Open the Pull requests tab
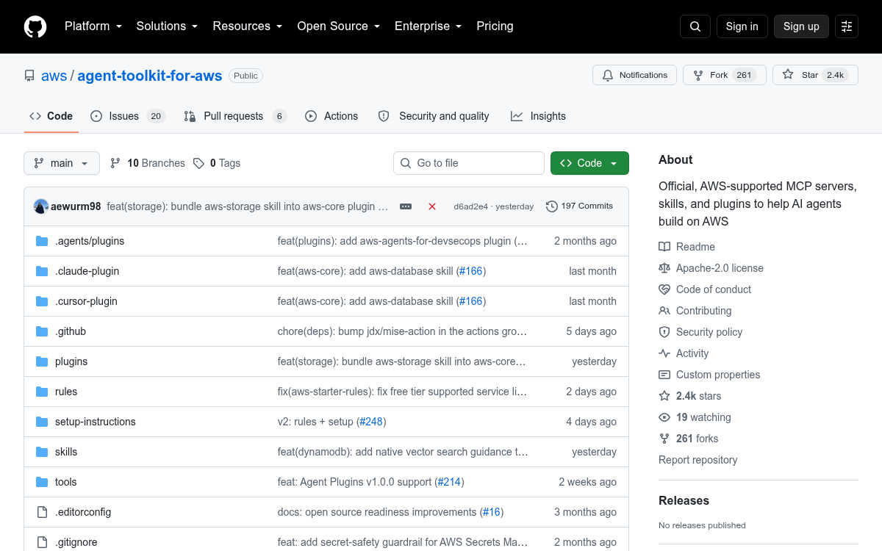The image size is (882, 551). pyautogui.click(x=234, y=116)
